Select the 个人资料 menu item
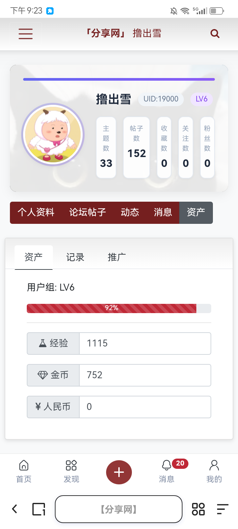 click(x=36, y=213)
